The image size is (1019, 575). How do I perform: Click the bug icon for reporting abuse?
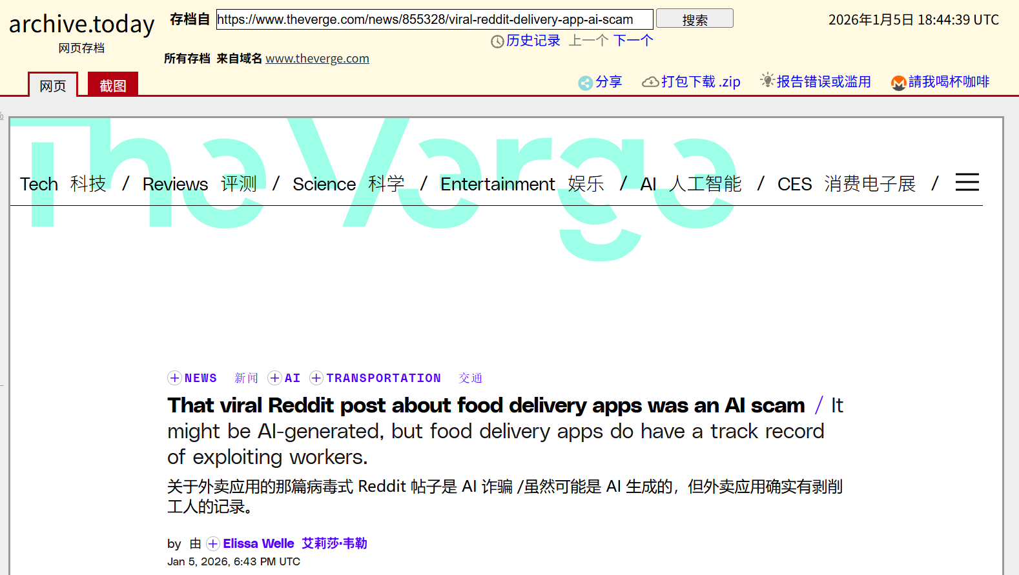click(x=767, y=81)
